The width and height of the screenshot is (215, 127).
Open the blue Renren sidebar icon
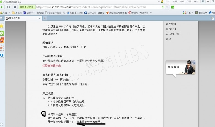2,55
